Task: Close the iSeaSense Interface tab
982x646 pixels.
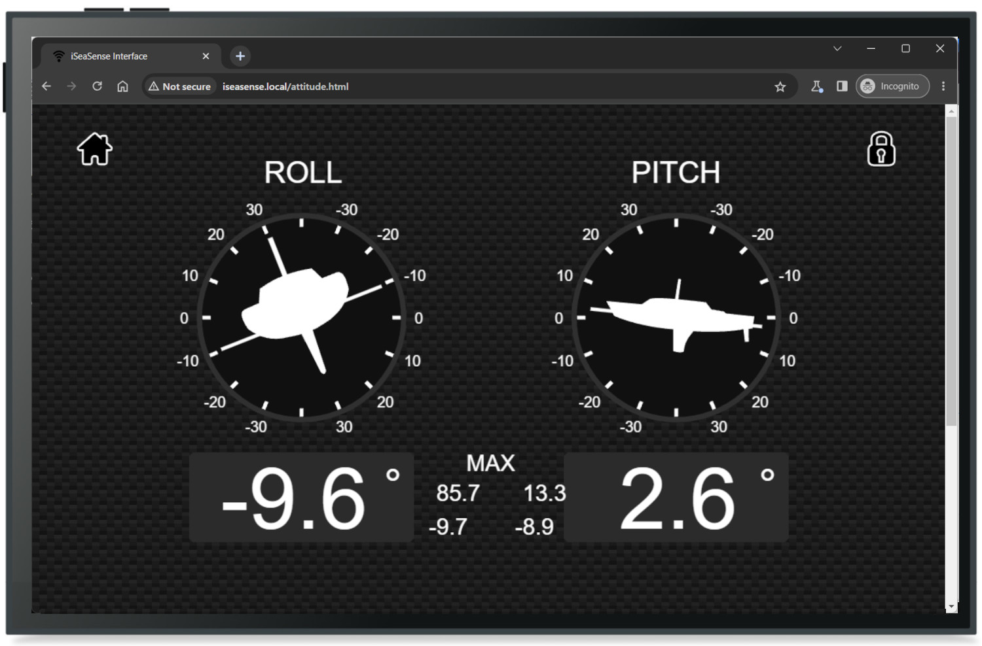Action: [206, 56]
